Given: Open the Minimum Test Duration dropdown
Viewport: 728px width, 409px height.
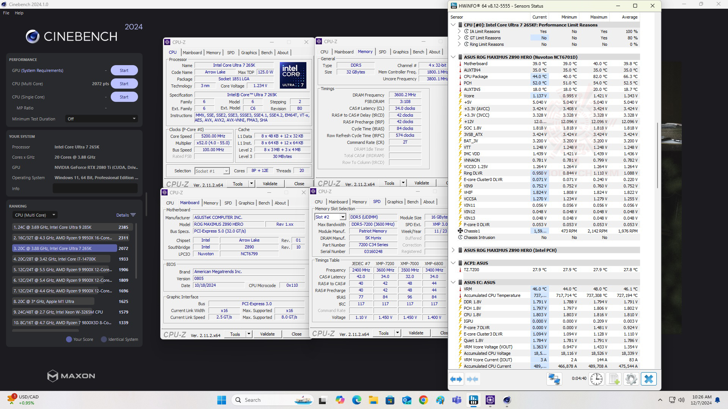Looking at the screenshot, I should [x=101, y=119].
